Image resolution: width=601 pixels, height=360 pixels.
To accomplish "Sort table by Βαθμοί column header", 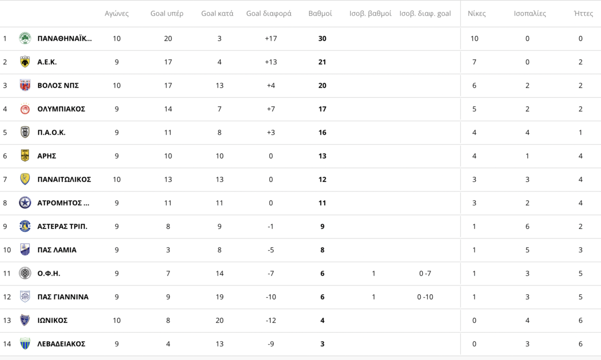I will [320, 13].
